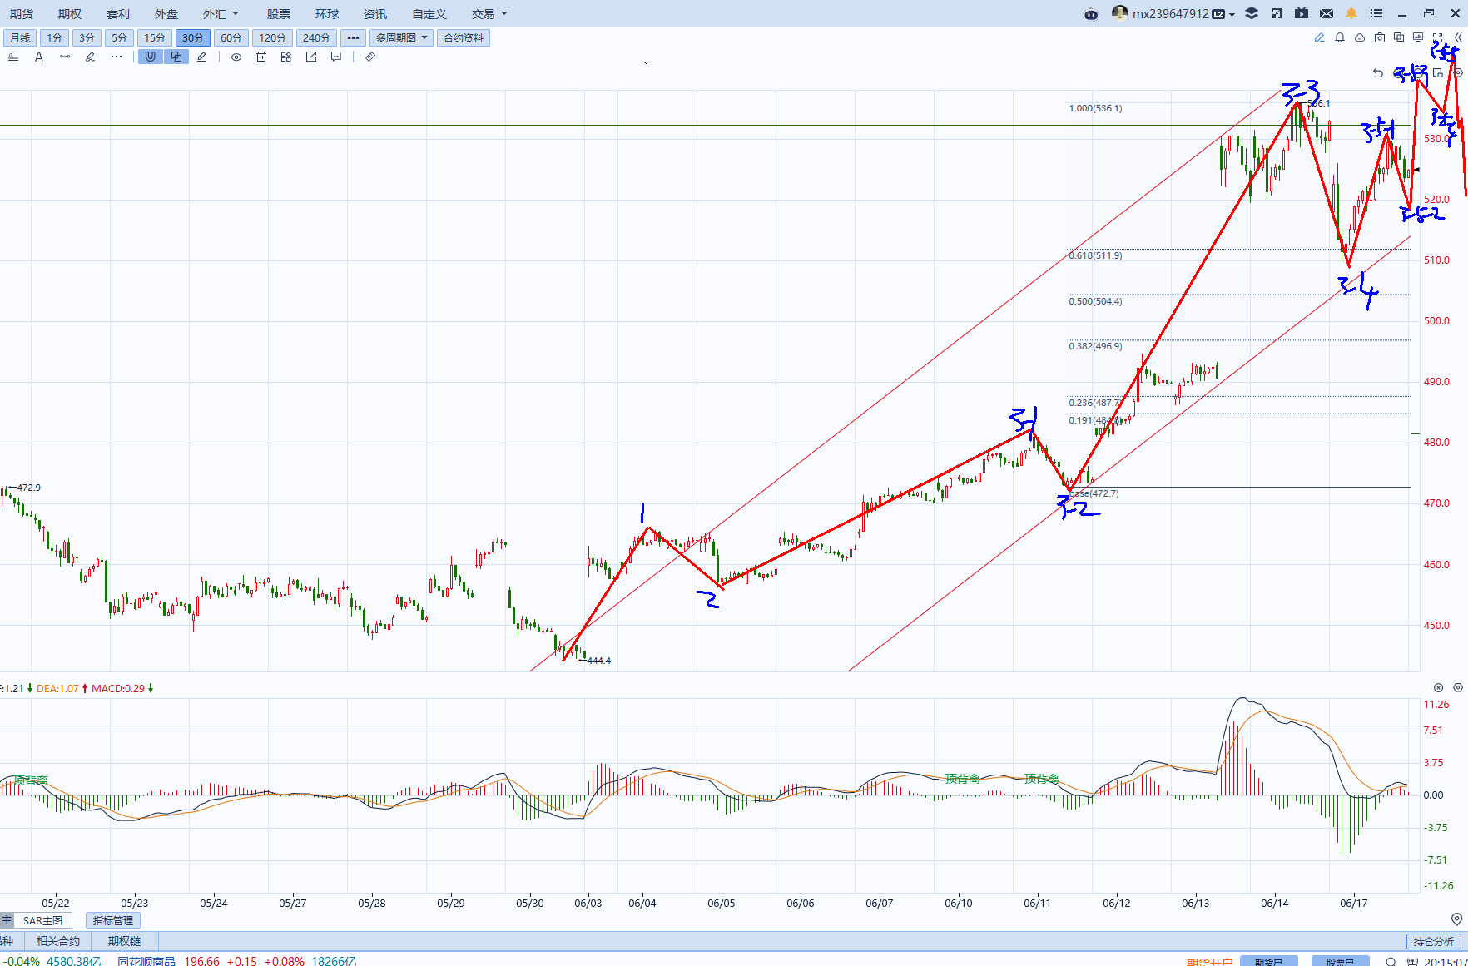Toggle the continuous draw pencil mode
The height and width of the screenshot is (966, 1468).
click(202, 57)
